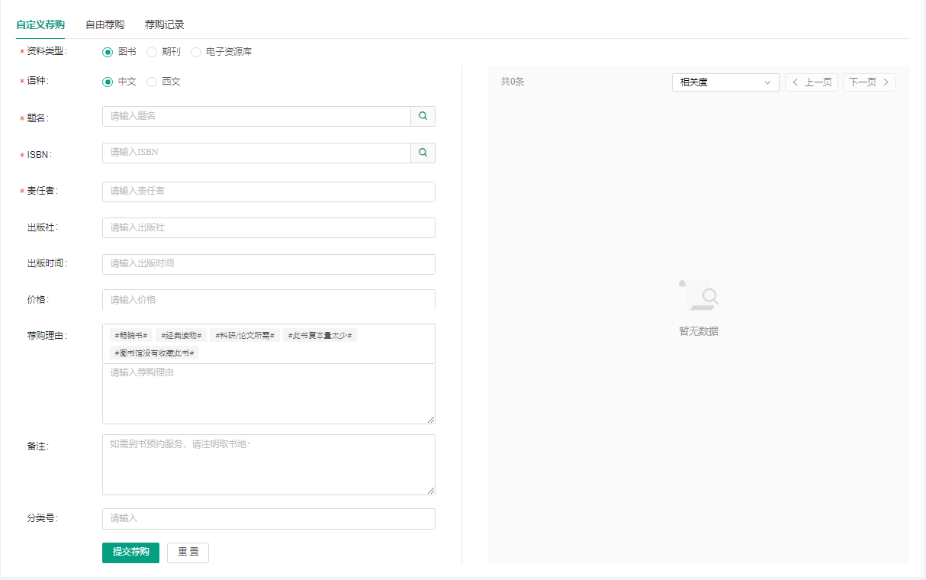This screenshot has width=926, height=580.
Task: Focus the ISBN input field
Action: 256,153
